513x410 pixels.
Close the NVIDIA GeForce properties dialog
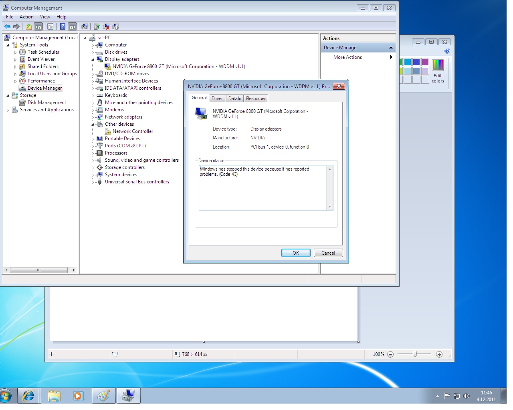point(339,86)
